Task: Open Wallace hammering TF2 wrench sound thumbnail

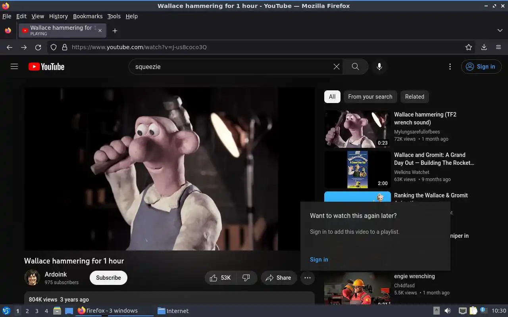Action: click(x=358, y=129)
